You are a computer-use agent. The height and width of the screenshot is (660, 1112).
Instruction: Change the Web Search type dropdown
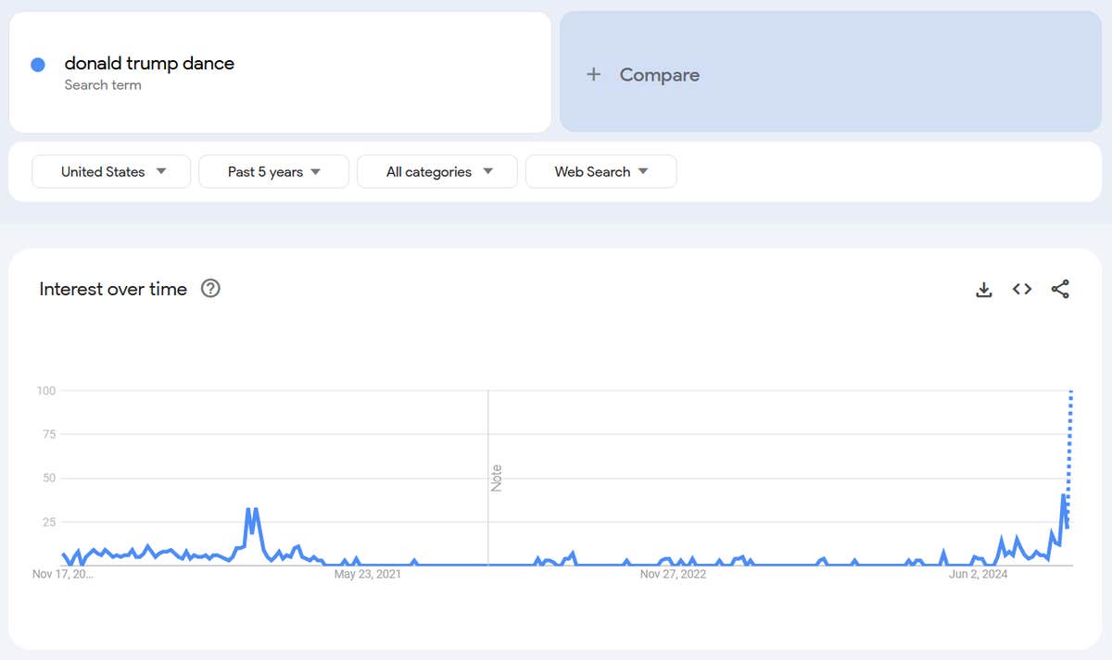tap(600, 171)
